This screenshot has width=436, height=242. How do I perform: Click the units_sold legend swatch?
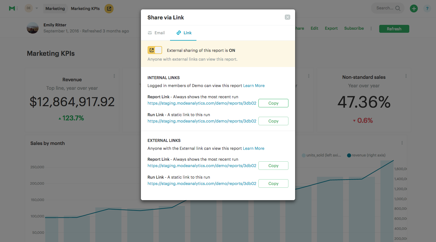click(304, 155)
